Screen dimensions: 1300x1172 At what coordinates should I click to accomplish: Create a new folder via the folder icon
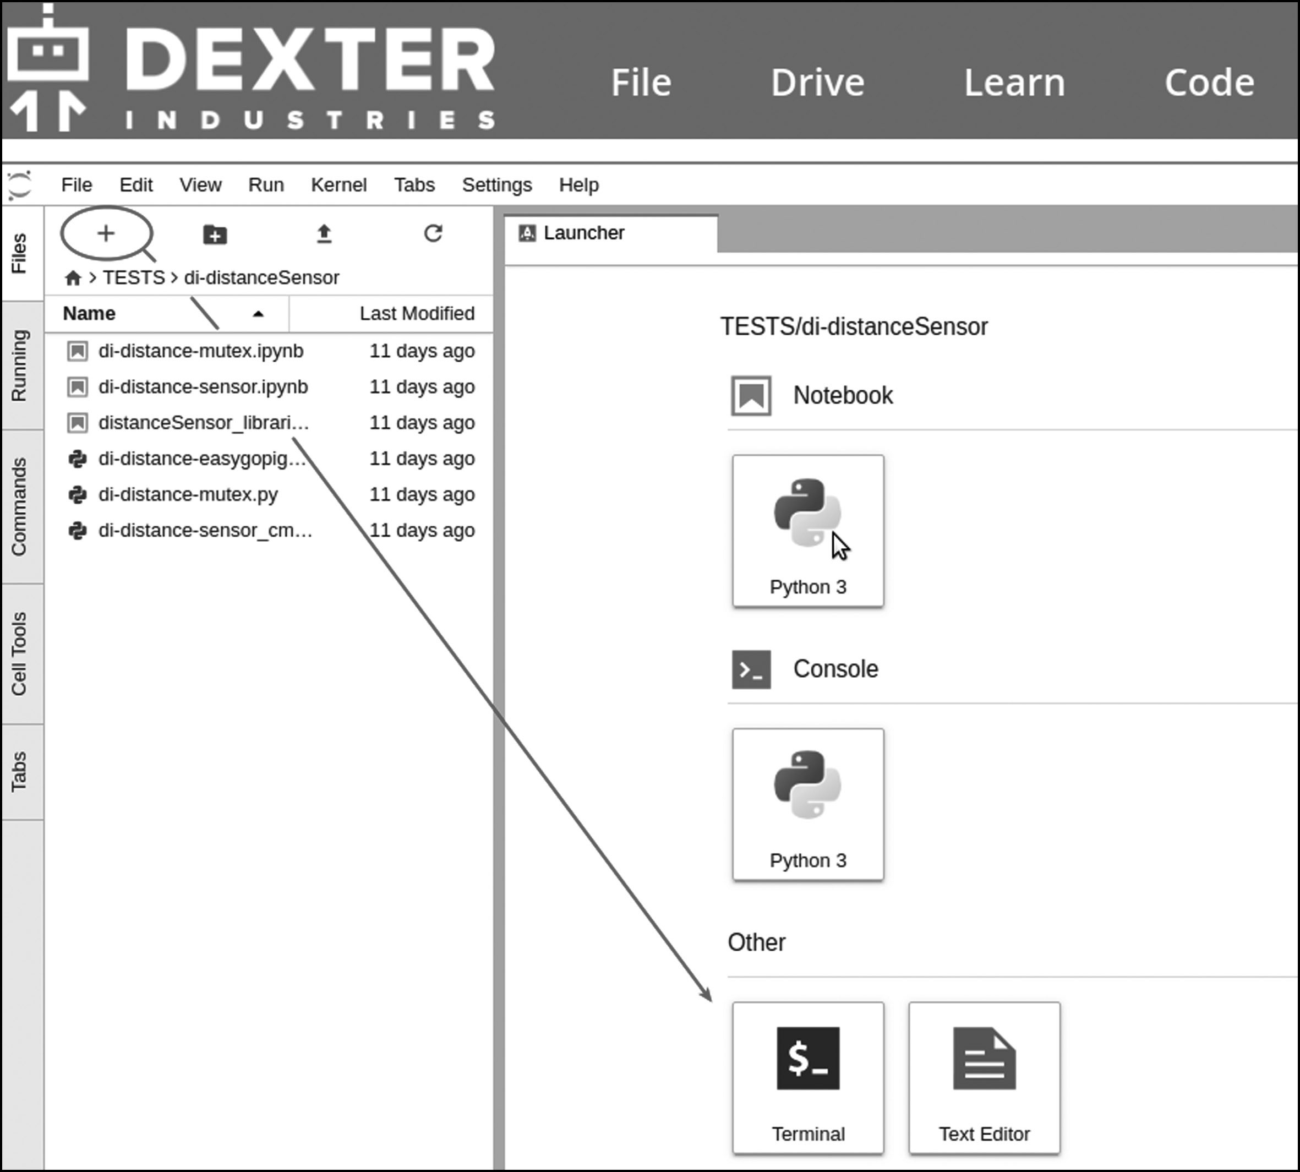(x=215, y=235)
